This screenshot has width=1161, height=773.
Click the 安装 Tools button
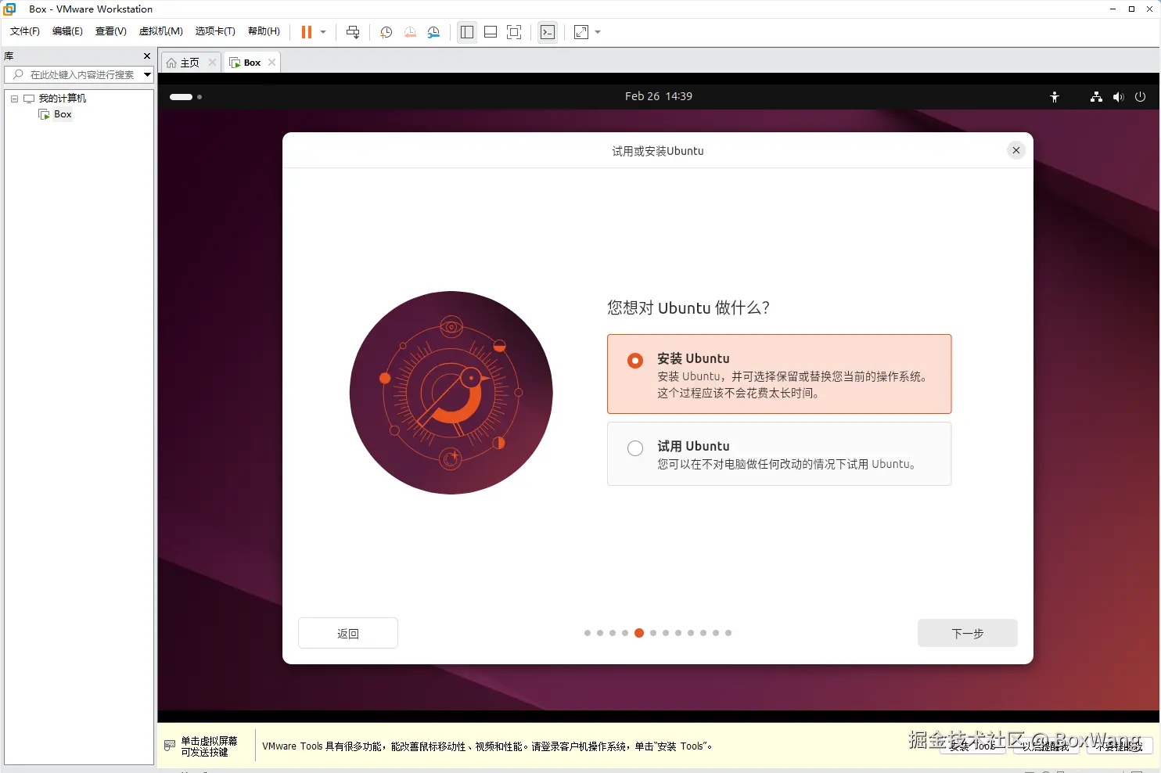click(x=972, y=746)
